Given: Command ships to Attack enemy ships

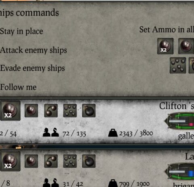Looking at the screenshot, I should pos(34,50).
